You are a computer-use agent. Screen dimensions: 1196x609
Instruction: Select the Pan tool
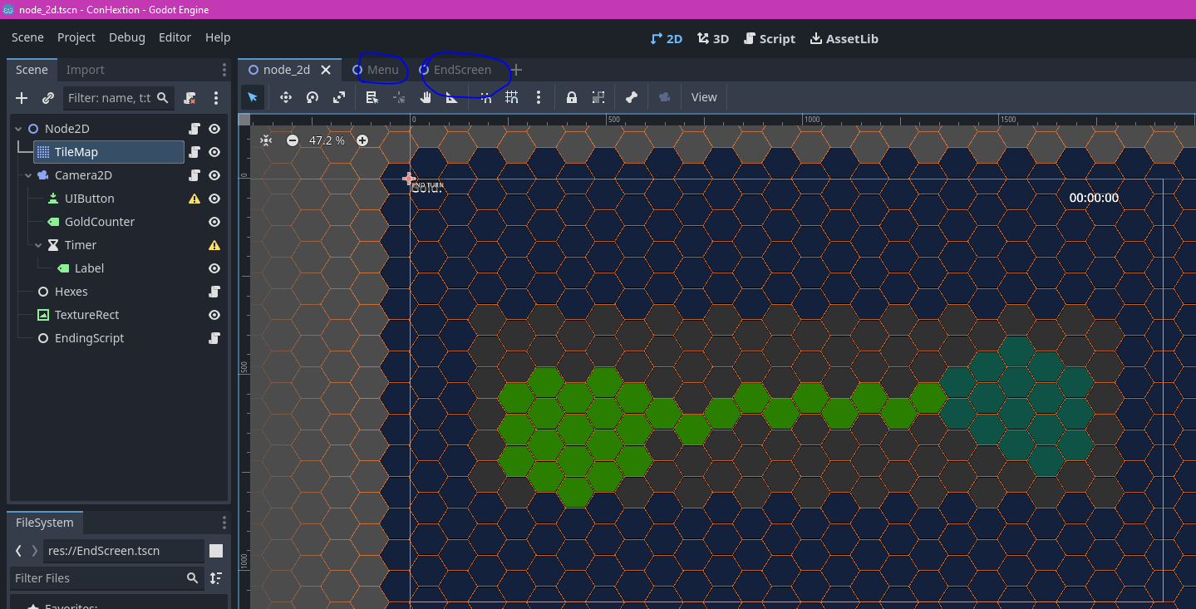426,97
